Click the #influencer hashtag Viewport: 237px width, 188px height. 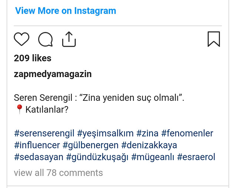(x=36, y=145)
